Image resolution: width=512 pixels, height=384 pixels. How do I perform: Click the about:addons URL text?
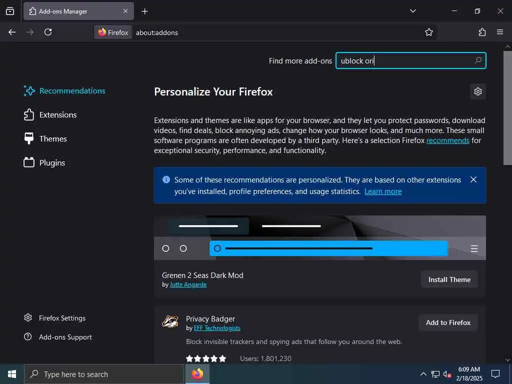(x=156, y=32)
